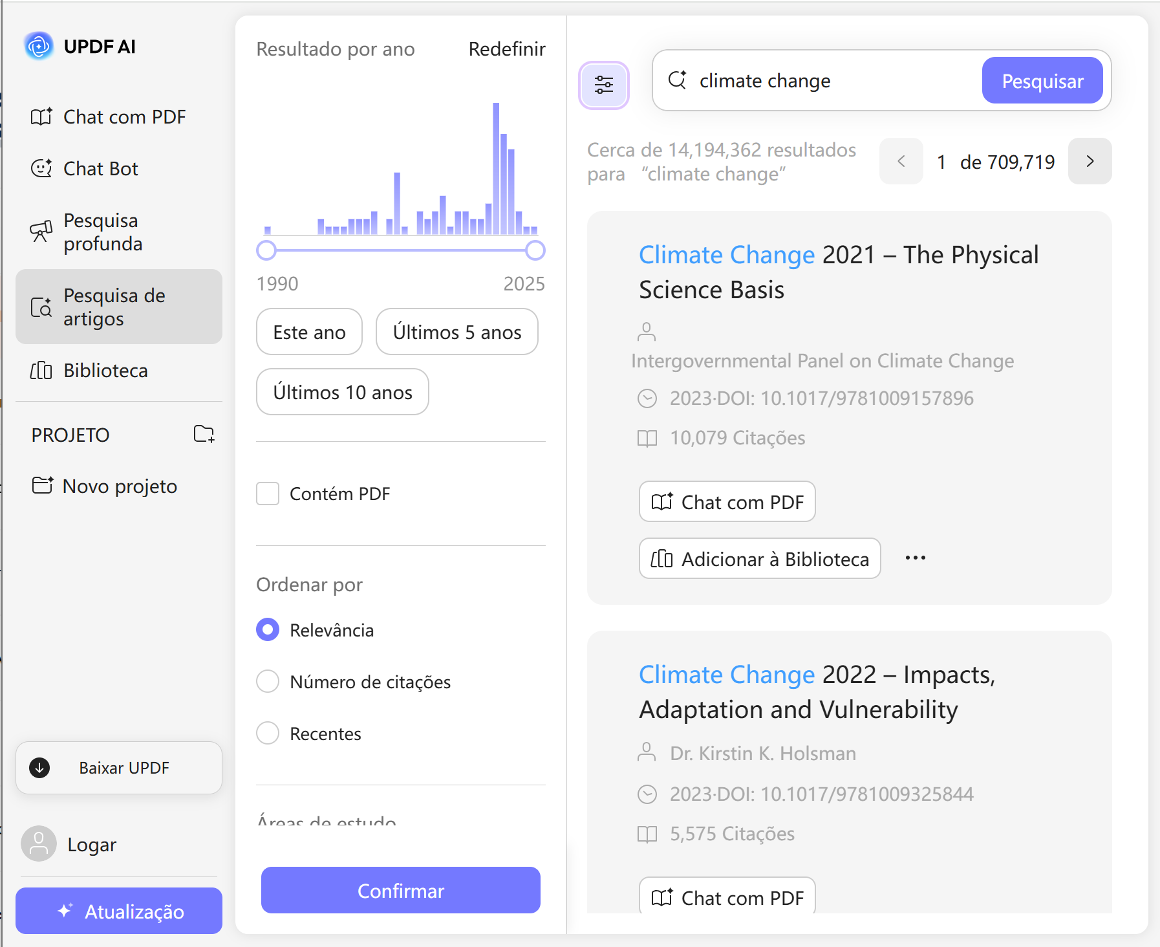Click the UPDF AI logo icon

[39, 47]
